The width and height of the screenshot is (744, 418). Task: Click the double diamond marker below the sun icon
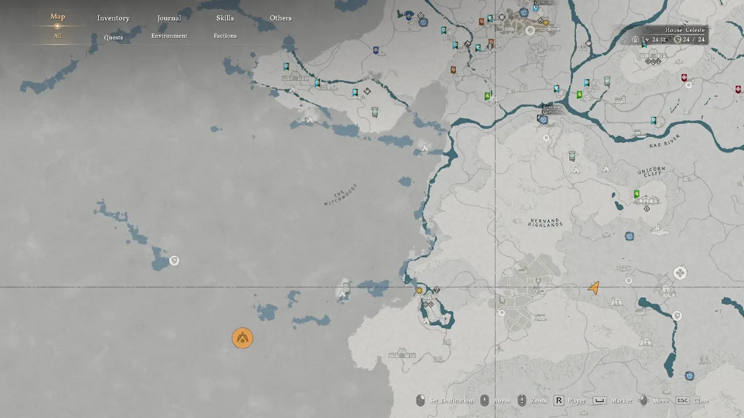pos(428,304)
